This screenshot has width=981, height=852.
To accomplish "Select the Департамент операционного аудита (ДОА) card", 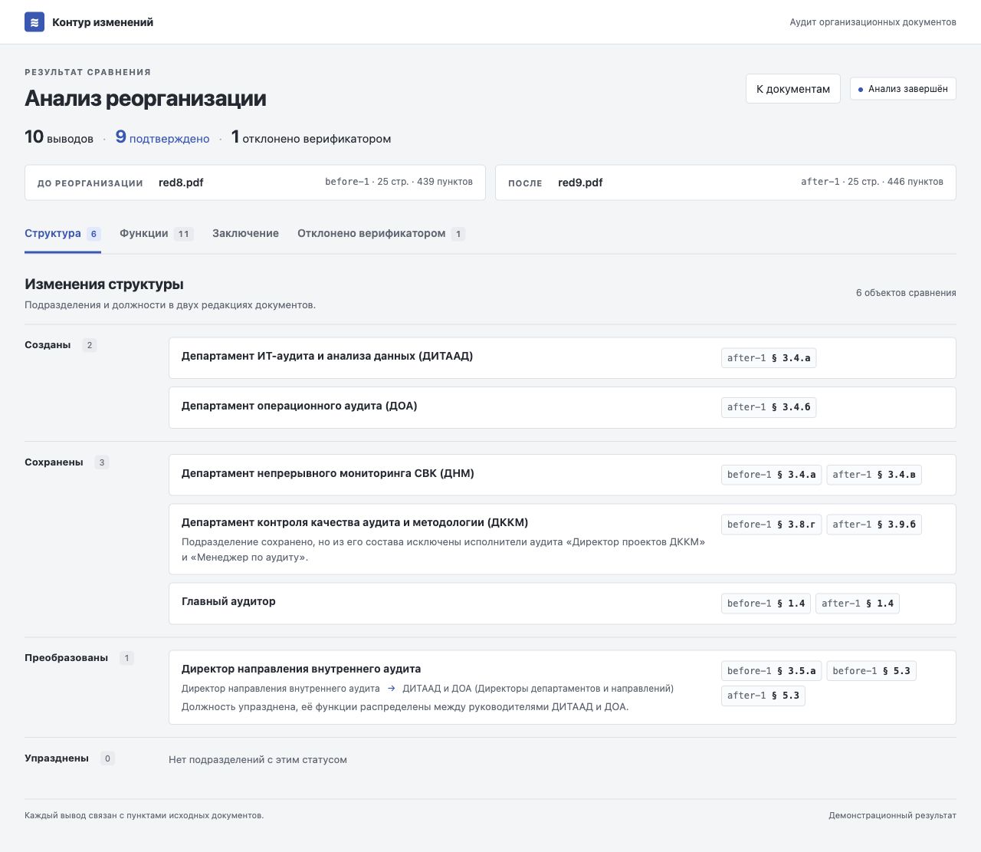I will tap(563, 407).
